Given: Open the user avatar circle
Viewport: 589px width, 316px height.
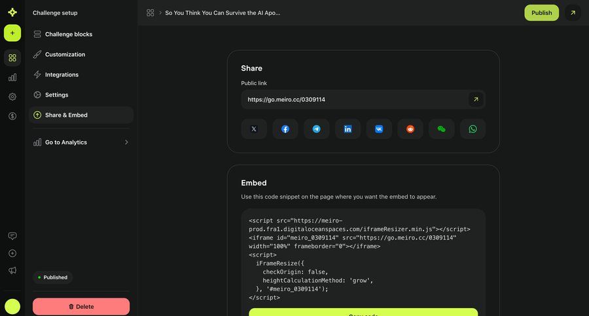Looking at the screenshot, I should [12, 306].
